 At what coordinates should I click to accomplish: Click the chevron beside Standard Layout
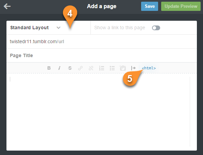tap(58, 28)
